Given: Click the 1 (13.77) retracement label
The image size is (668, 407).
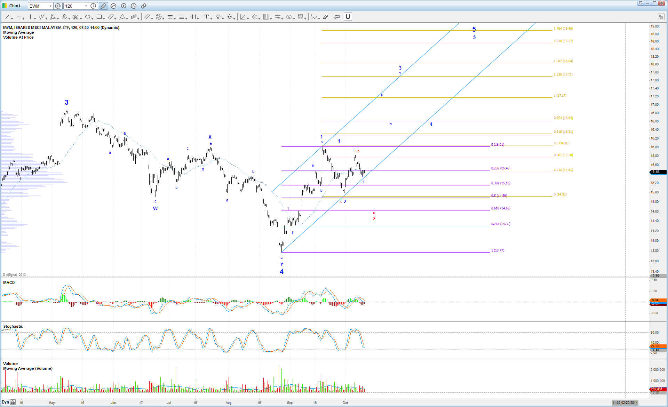Looking at the screenshot, I should pos(498,250).
